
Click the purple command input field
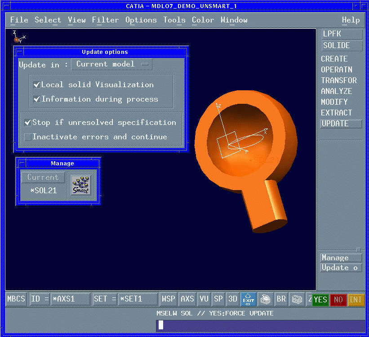(261, 326)
